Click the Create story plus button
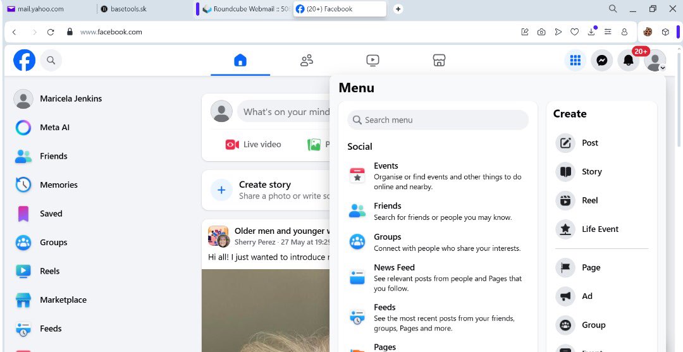Viewport: 683px width, 352px height. [221, 190]
